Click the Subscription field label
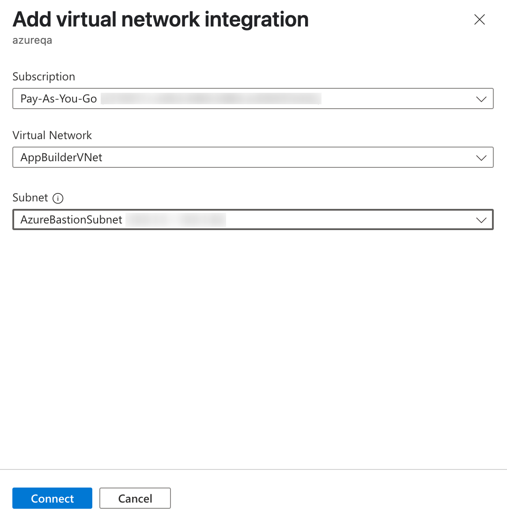Image resolution: width=507 pixels, height=522 pixels. (44, 76)
